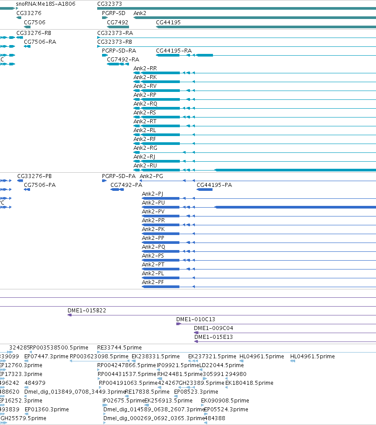Click the Ank2-RS transcript label
376x425 pixels.
pyautogui.click(x=144, y=113)
